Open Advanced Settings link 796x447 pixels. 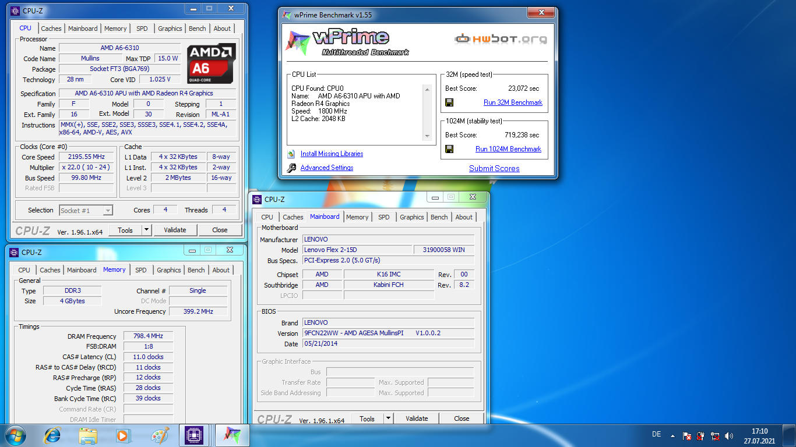point(327,168)
